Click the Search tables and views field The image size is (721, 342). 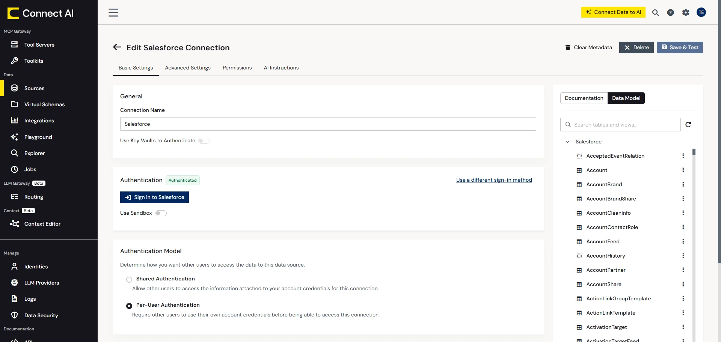[x=620, y=125]
